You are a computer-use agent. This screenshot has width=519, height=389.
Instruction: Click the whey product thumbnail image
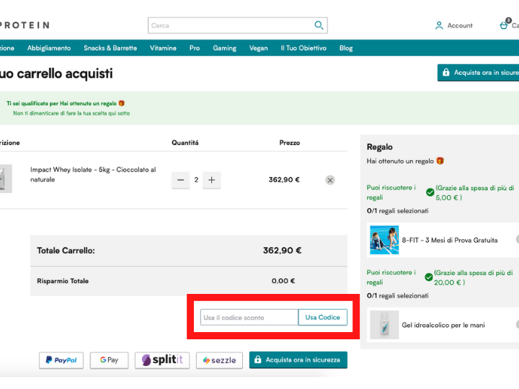[x=6, y=179]
